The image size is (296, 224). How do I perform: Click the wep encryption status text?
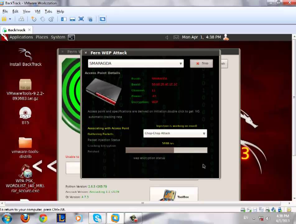(x=149, y=158)
